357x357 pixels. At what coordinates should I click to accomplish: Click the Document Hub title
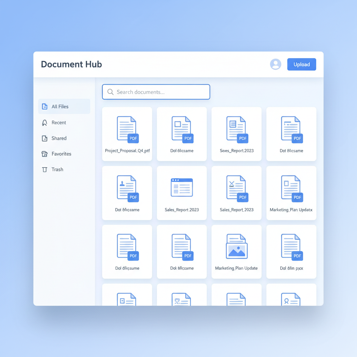pyautogui.click(x=71, y=64)
